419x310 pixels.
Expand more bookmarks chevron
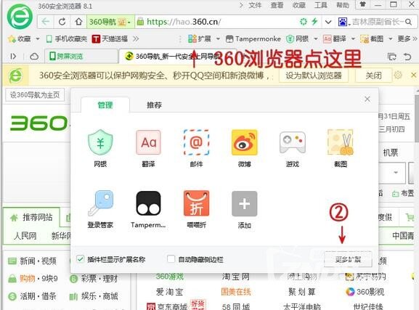click(x=136, y=39)
